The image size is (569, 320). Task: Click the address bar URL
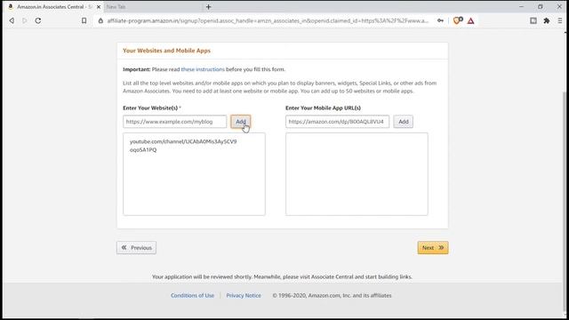tap(268, 20)
